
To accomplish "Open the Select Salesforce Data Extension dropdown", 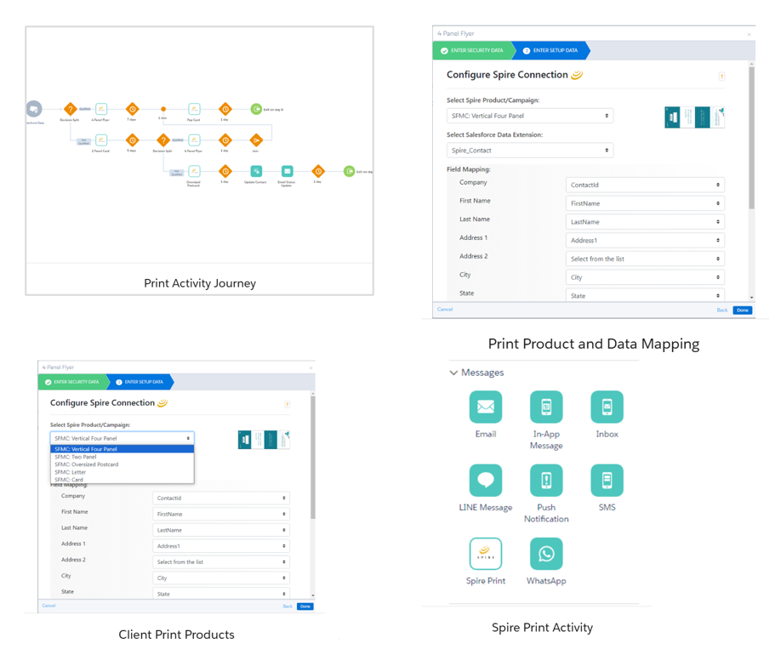I will point(529,151).
